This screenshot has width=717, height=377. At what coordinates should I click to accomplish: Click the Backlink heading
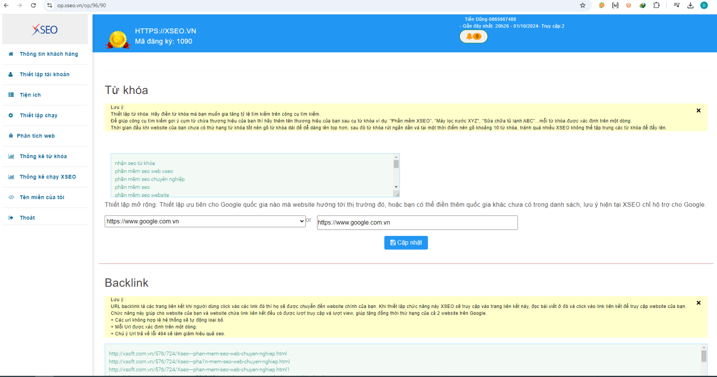pyautogui.click(x=126, y=283)
